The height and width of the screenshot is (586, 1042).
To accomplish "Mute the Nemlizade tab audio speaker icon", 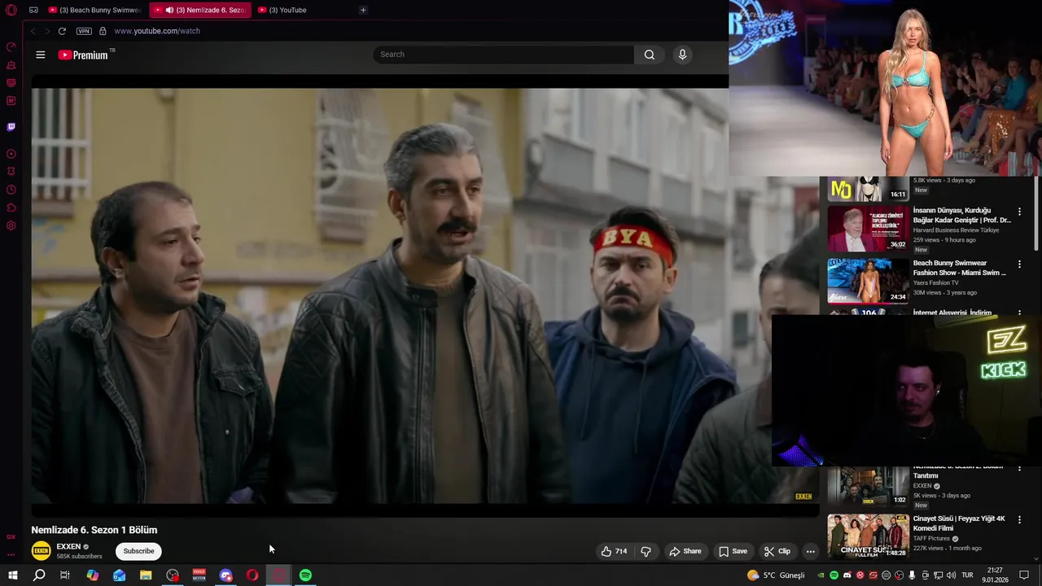I will 169,10.
